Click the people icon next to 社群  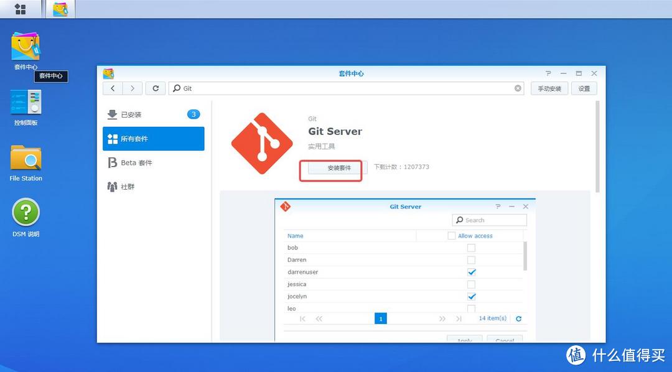coord(112,187)
